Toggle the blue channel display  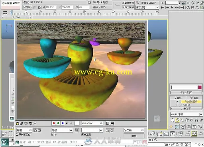63,123
